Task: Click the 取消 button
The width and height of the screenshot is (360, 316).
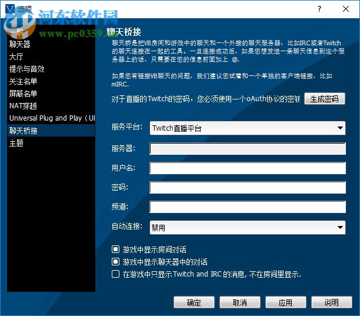Action: click(x=240, y=302)
